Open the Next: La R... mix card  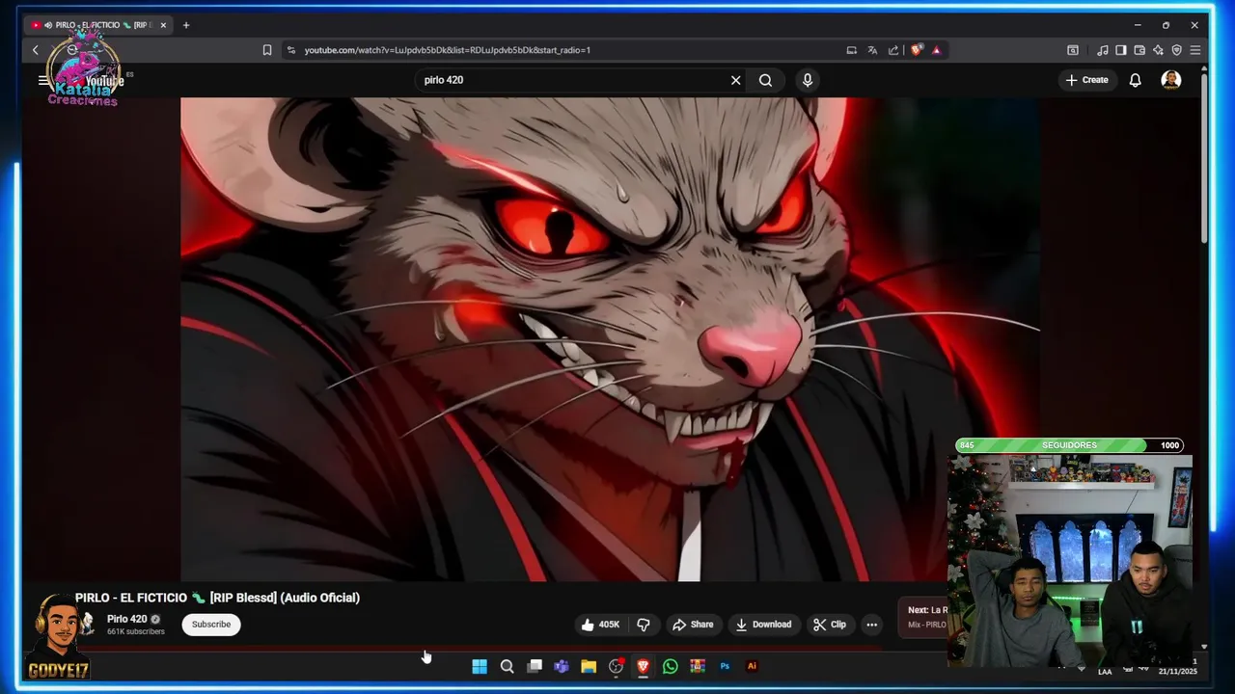pos(924,617)
